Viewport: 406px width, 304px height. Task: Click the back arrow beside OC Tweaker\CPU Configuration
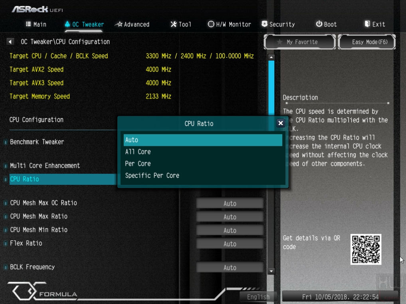(10, 41)
